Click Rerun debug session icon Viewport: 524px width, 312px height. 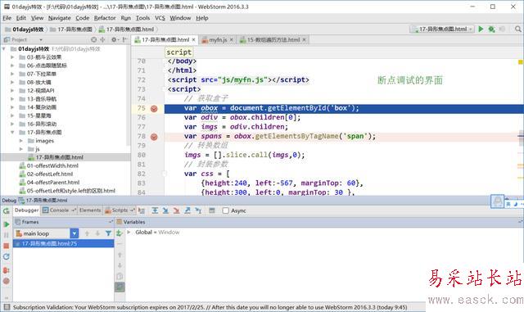coord(6,210)
